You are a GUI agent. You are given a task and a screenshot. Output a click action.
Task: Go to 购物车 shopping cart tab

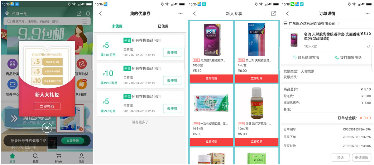pyautogui.click(x=58, y=158)
